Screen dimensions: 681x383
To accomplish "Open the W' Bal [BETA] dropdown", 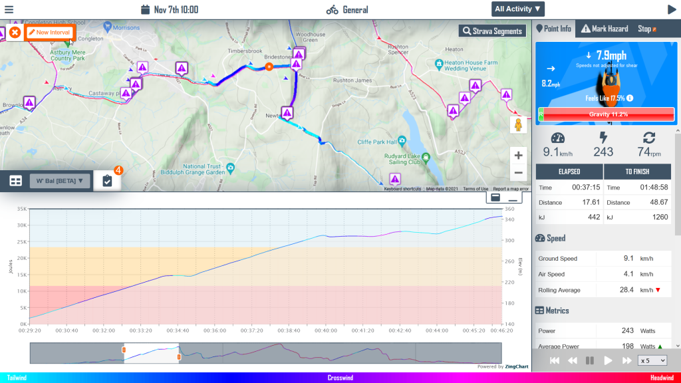I will [x=60, y=181].
